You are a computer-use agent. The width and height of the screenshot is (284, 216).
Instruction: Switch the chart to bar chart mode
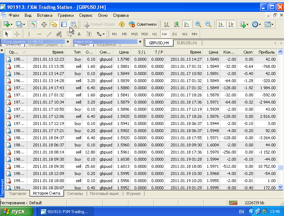(x=167, y=24)
